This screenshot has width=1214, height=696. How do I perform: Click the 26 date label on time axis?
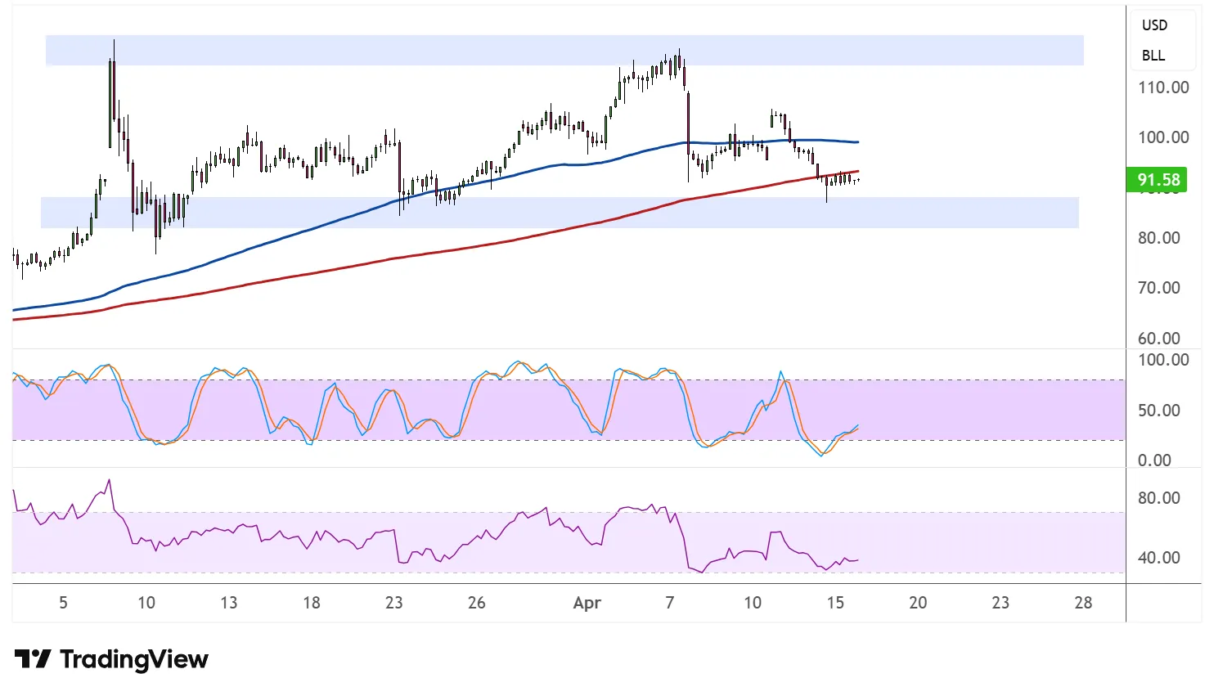[x=476, y=603]
